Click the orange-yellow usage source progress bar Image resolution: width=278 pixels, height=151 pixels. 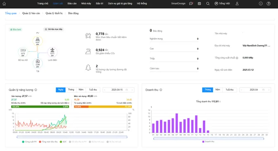[x=103, y=106]
